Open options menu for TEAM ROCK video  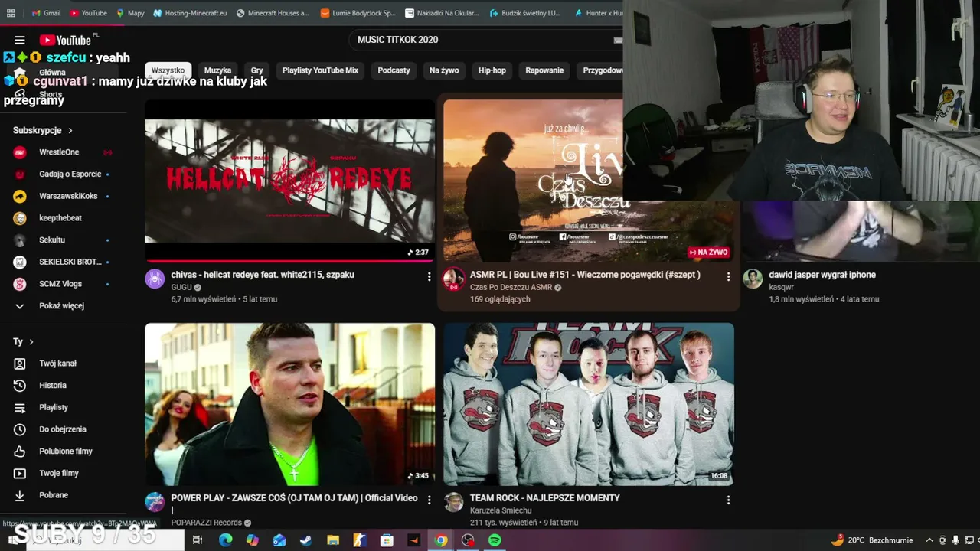point(728,500)
